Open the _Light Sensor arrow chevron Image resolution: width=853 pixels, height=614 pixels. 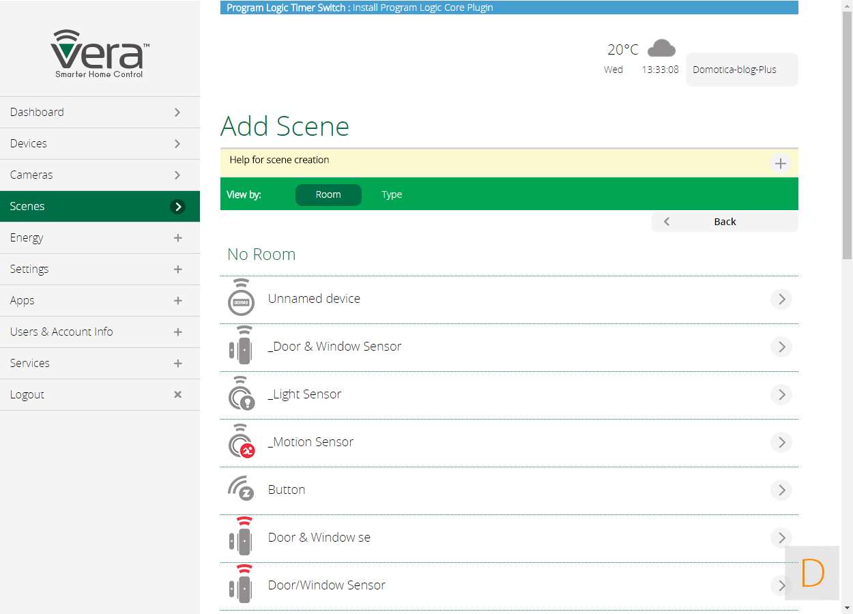[x=781, y=394]
